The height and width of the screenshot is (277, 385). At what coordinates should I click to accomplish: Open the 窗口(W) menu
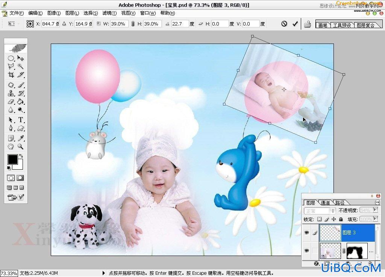[x=148, y=13]
